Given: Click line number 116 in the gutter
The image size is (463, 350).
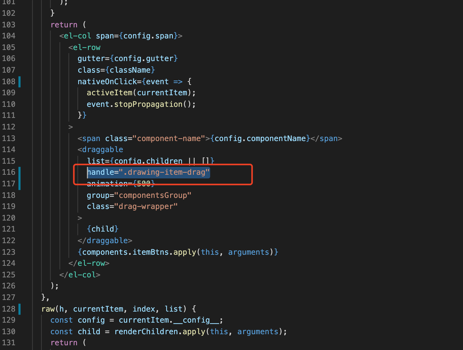Looking at the screenshot, I should pyautogui.click(x=9, y=172).
